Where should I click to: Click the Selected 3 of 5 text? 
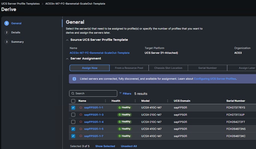tap(80, 146)
